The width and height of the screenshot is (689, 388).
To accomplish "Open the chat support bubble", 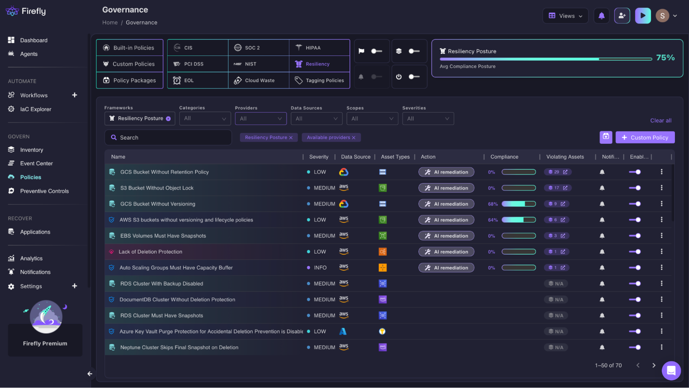I will pos(671,371).
